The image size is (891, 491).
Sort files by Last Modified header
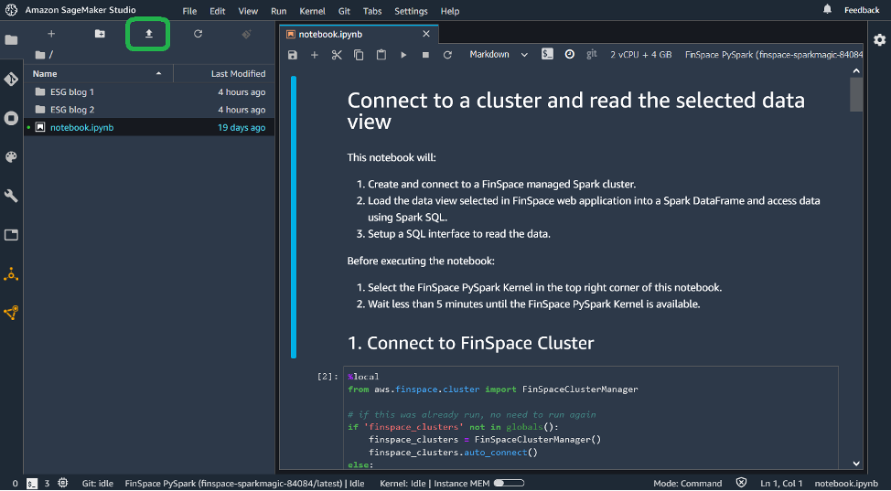(x=224, y=74)
